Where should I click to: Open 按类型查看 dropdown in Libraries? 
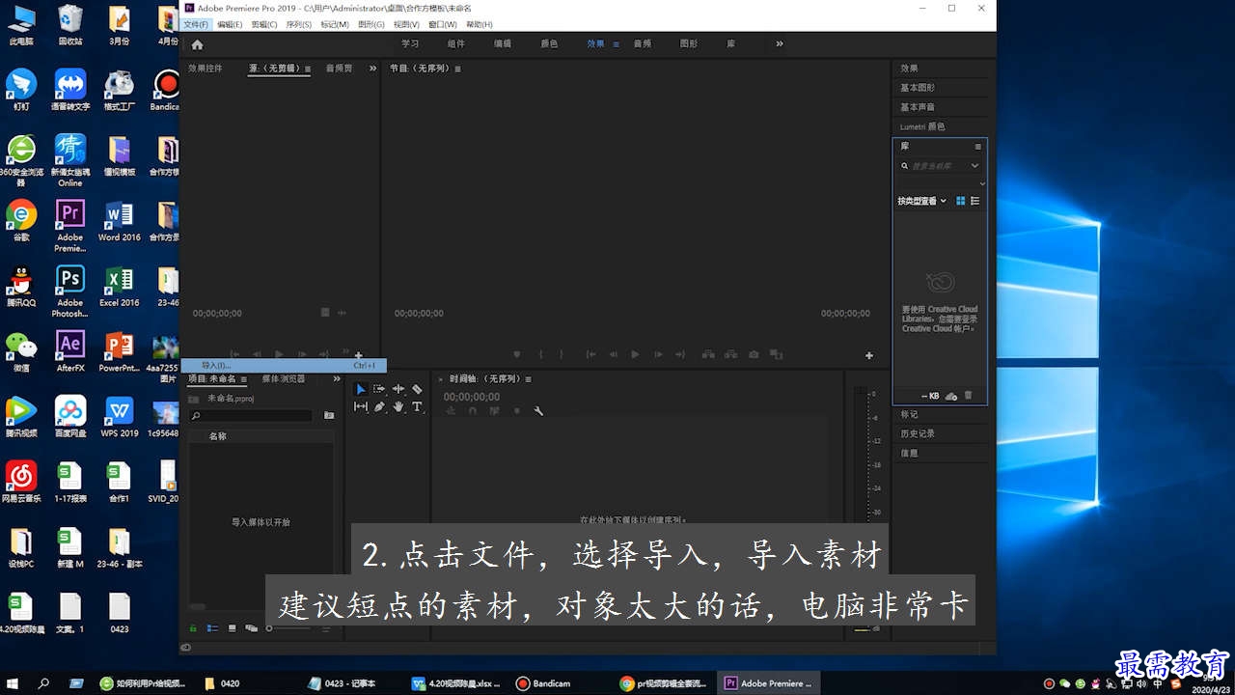pyautogui.click(x=921, y=201)
